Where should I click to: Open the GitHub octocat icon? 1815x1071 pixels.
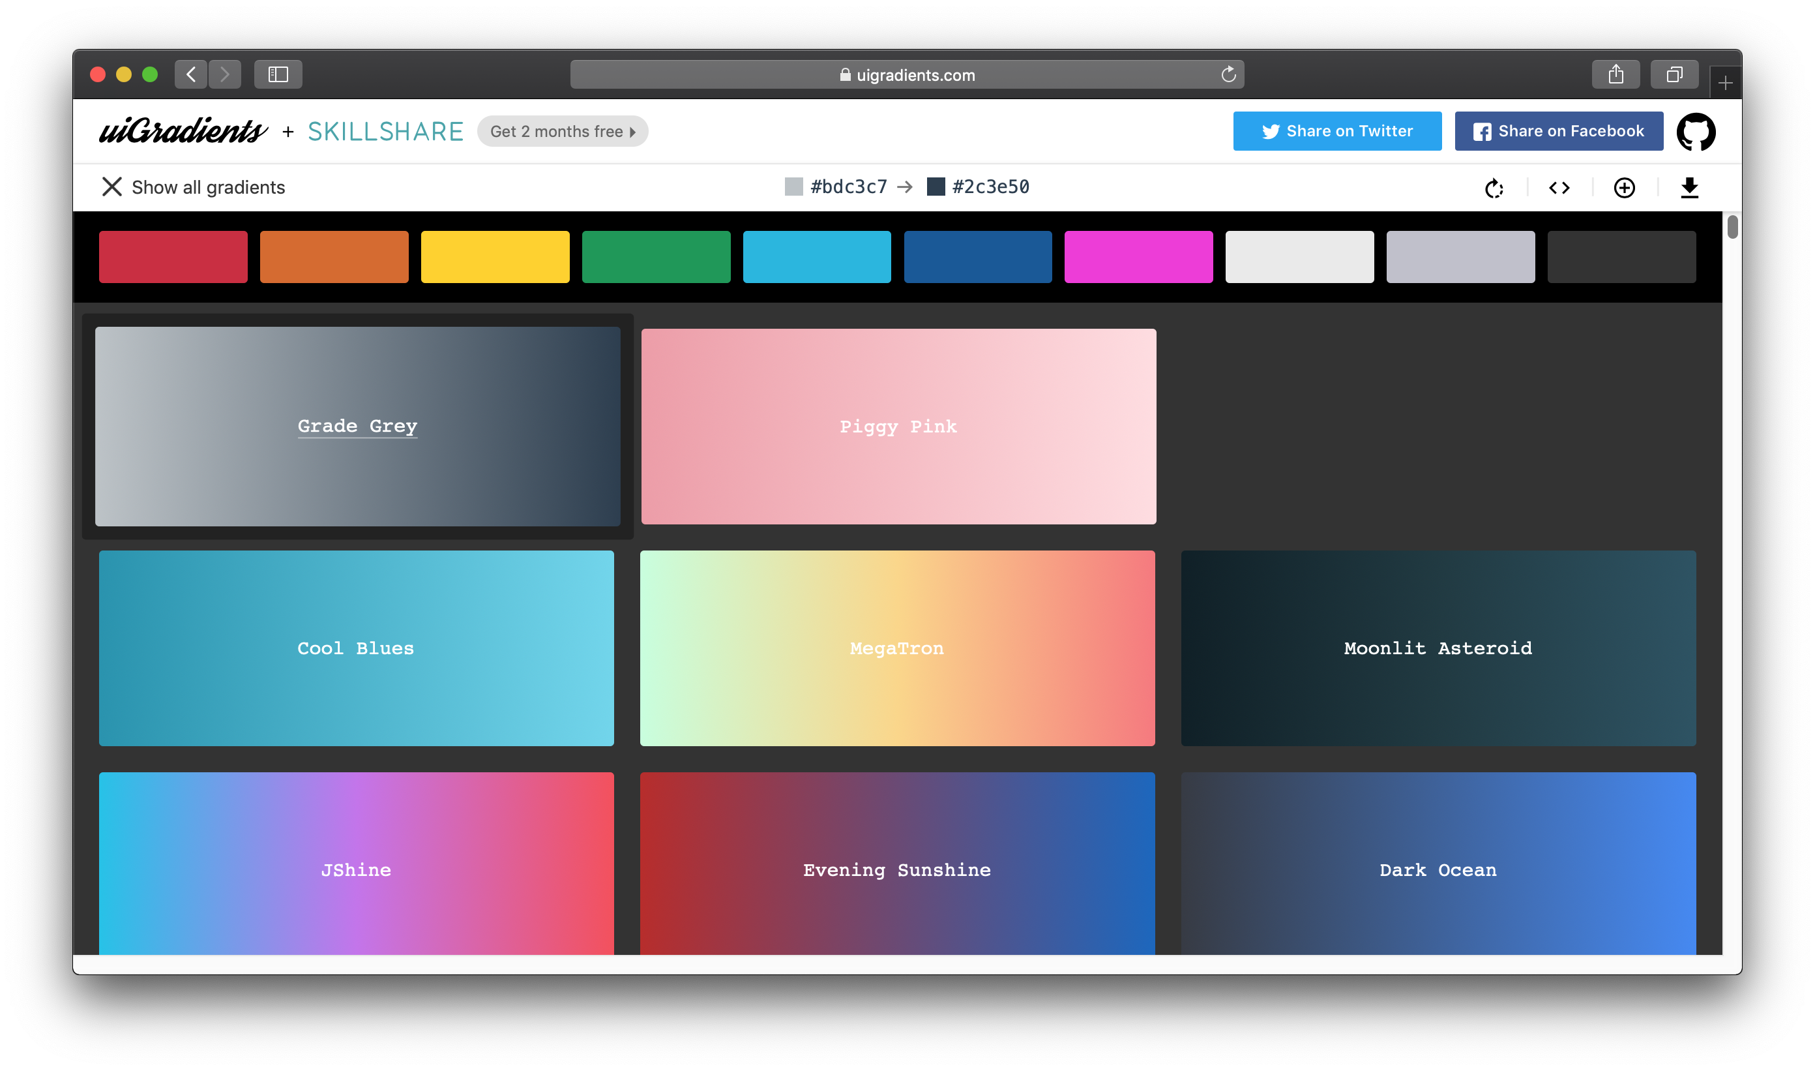(1695, 131)
